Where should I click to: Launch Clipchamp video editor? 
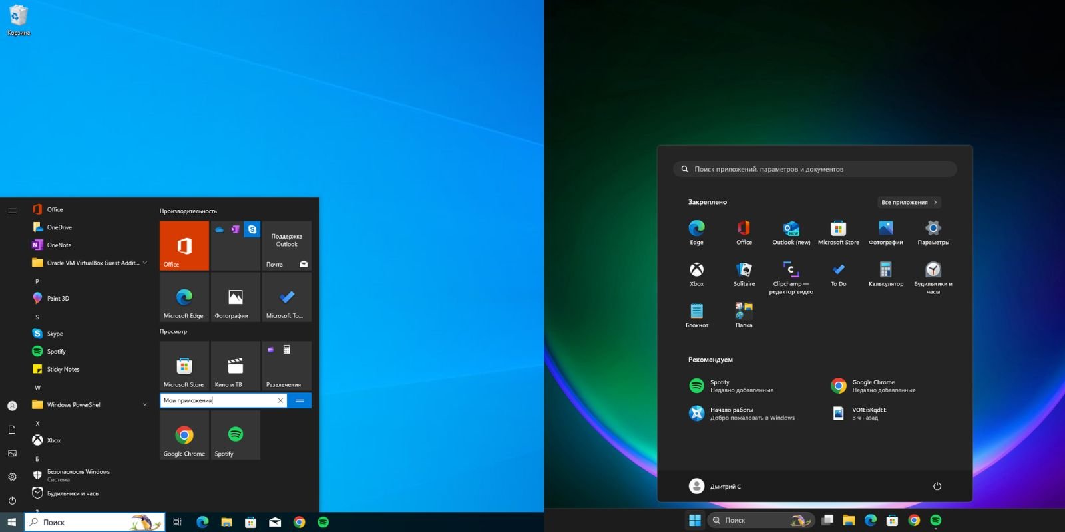(x=791, y=277)
